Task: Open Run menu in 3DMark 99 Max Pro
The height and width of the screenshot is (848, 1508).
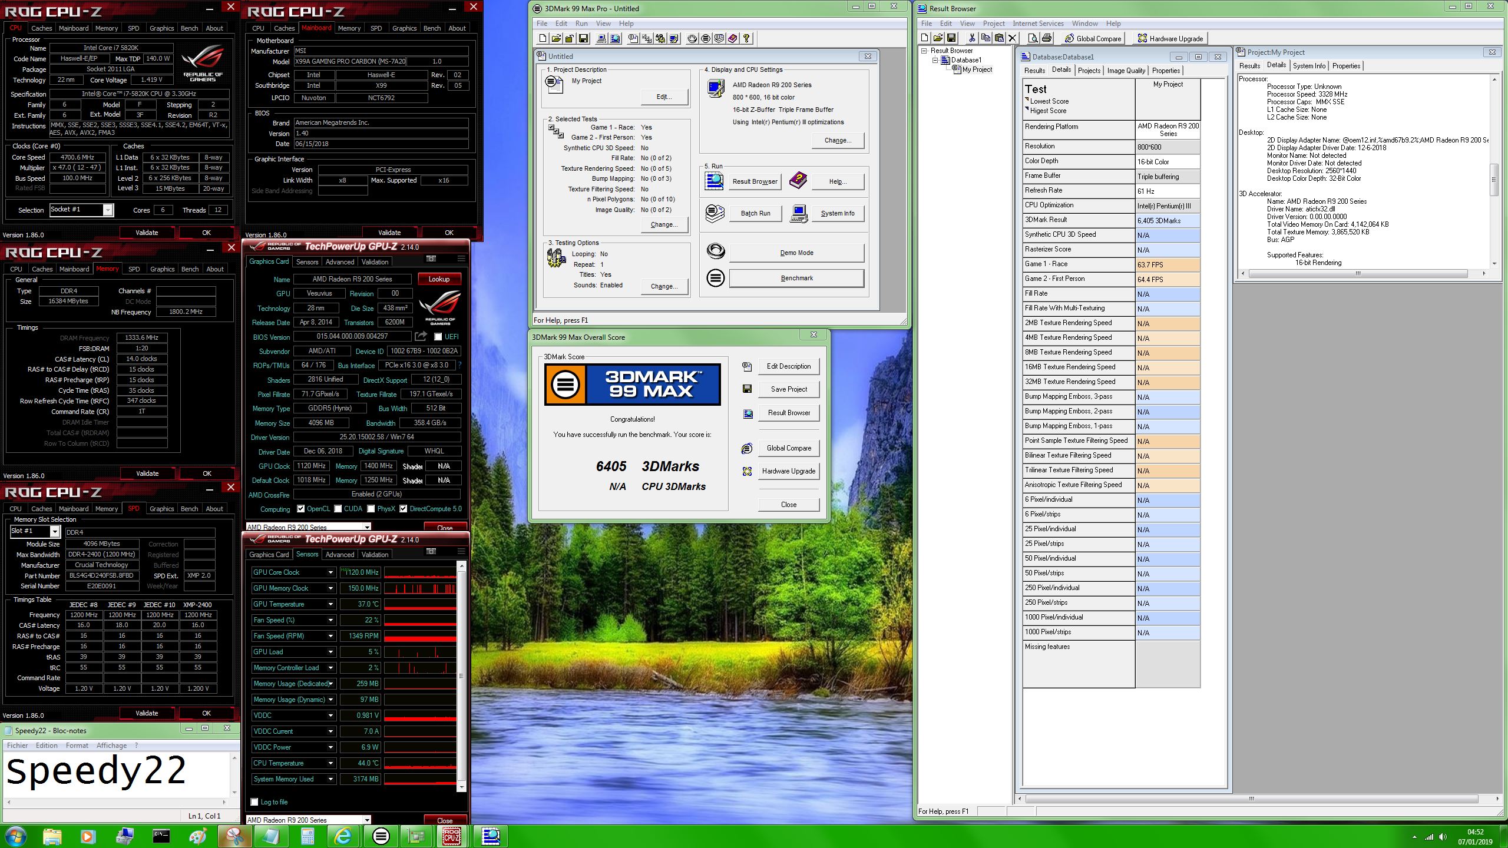Action: 581,24
